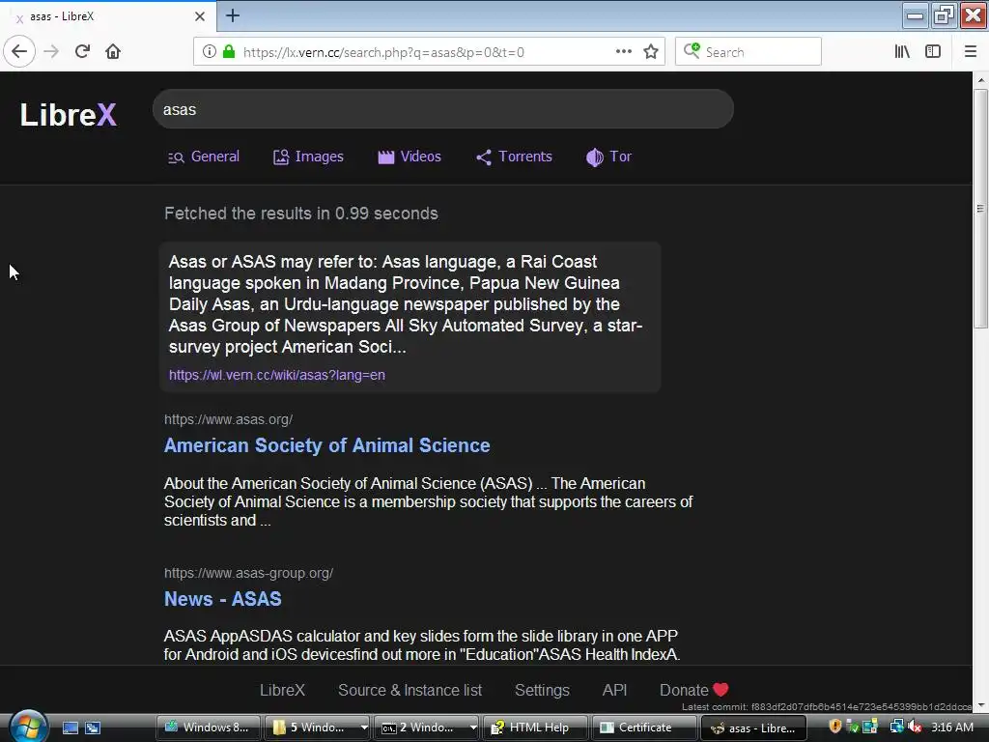The height and width of the screenshot is (742, 989).
Task: Open 5 Windo... folder taskbar group
Action: coord(312,728)
